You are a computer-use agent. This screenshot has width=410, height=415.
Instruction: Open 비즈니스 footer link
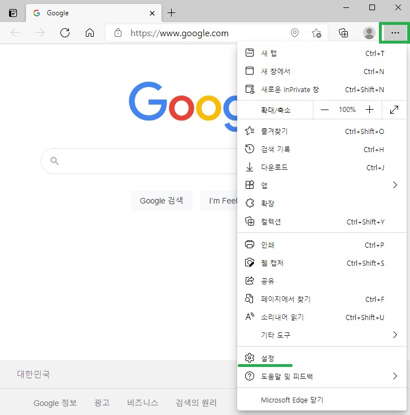click(x=142, y=403)
